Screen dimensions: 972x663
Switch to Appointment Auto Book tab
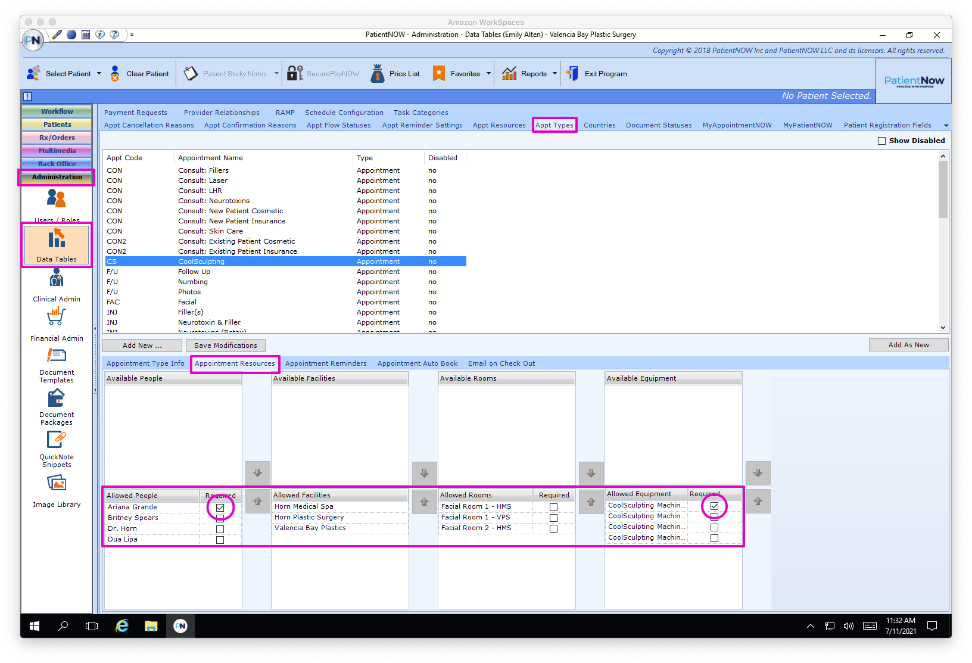tap(418, 363)
